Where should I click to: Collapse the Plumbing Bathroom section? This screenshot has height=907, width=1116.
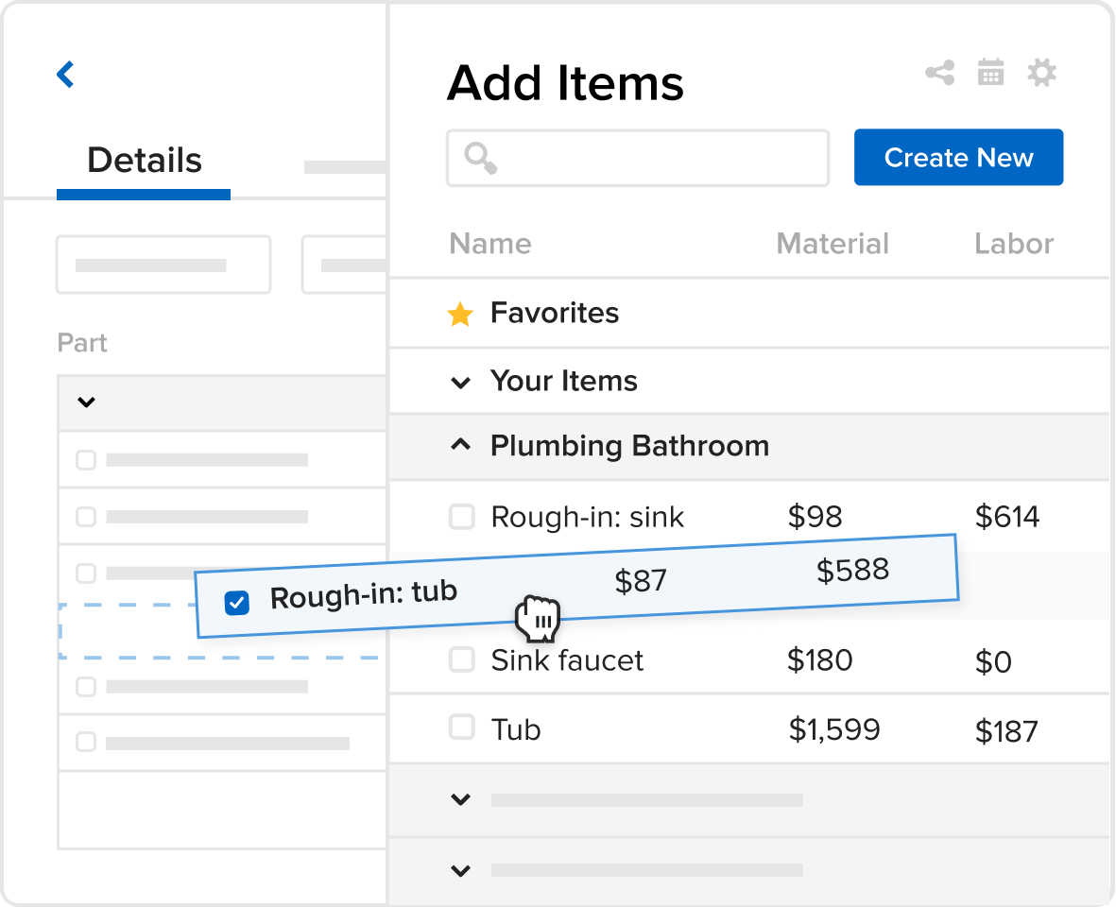tap(460, 446)
